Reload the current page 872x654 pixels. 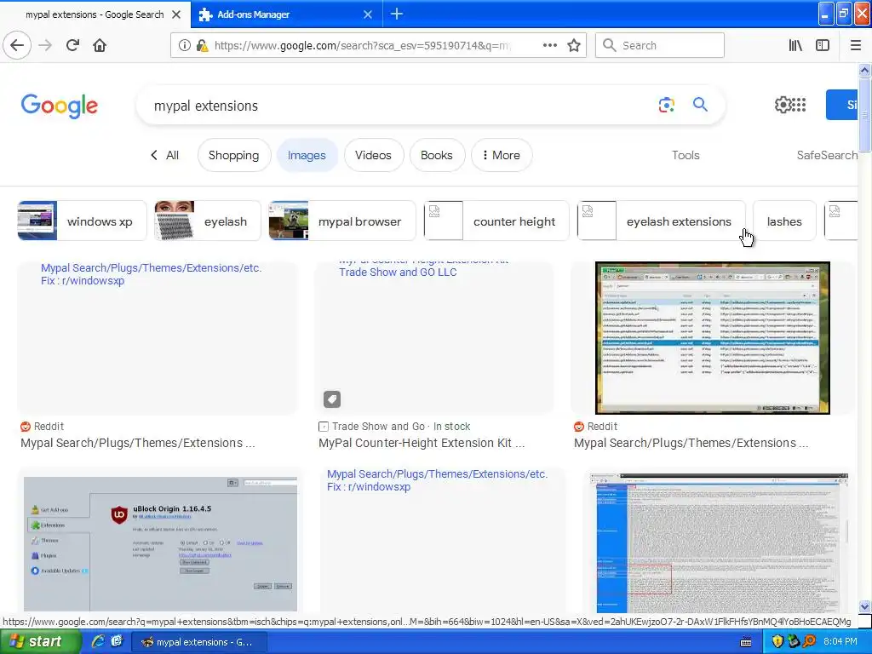click(72, 45)
